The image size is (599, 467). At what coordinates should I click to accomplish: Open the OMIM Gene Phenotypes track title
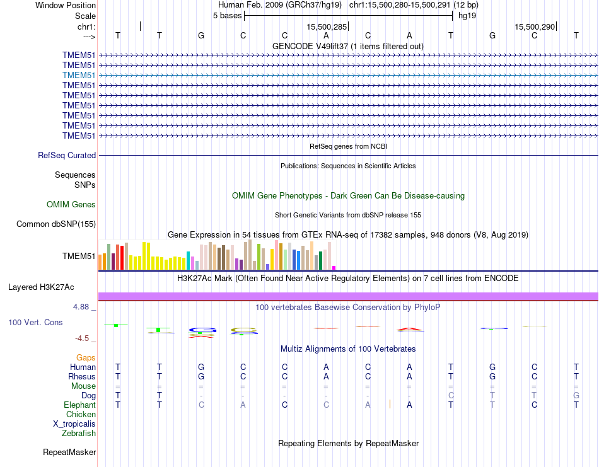(x=348, y=195)
